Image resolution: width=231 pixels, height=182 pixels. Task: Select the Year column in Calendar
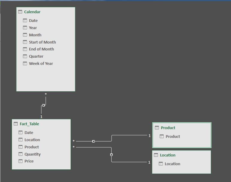[x=33, y=28]
